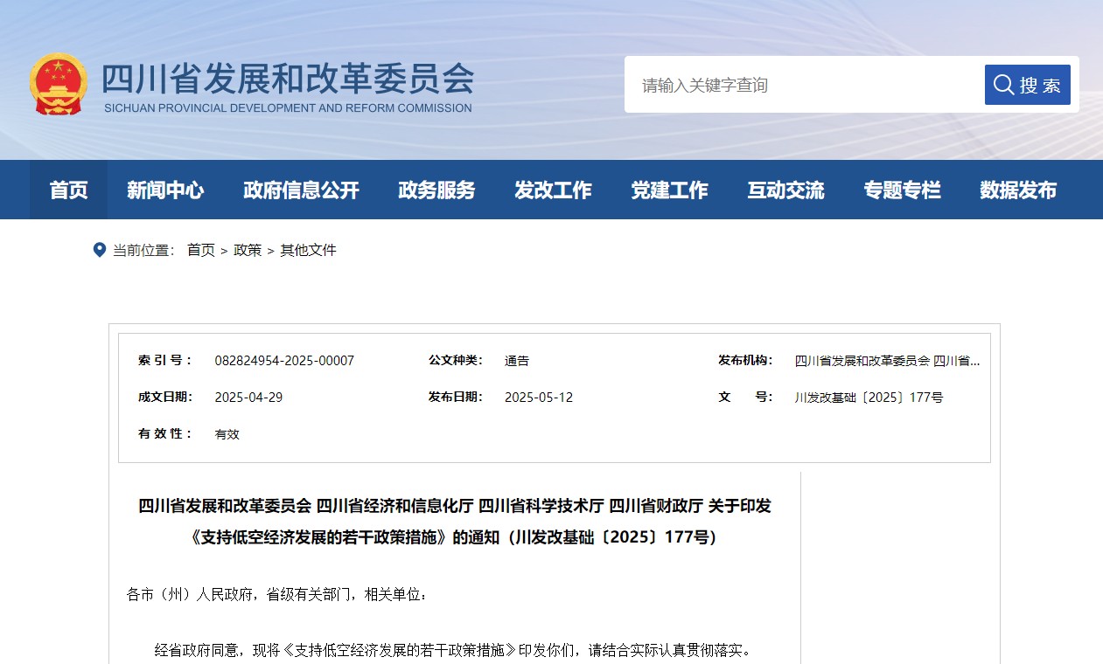Open 数据发布 in the navigation

click(1018, 190)
